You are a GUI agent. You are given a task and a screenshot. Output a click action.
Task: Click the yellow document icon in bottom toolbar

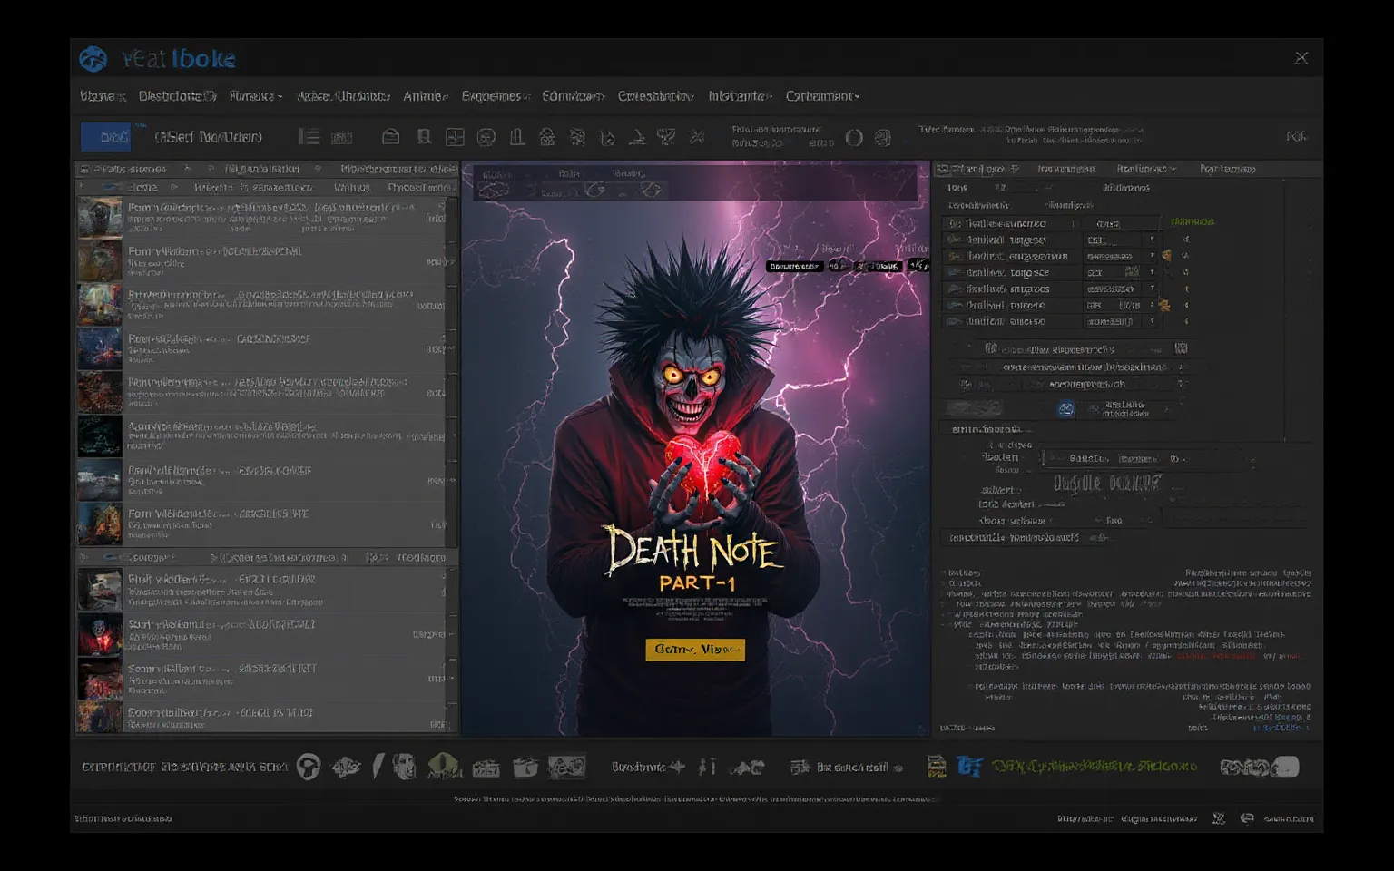(x=937, y=768)
